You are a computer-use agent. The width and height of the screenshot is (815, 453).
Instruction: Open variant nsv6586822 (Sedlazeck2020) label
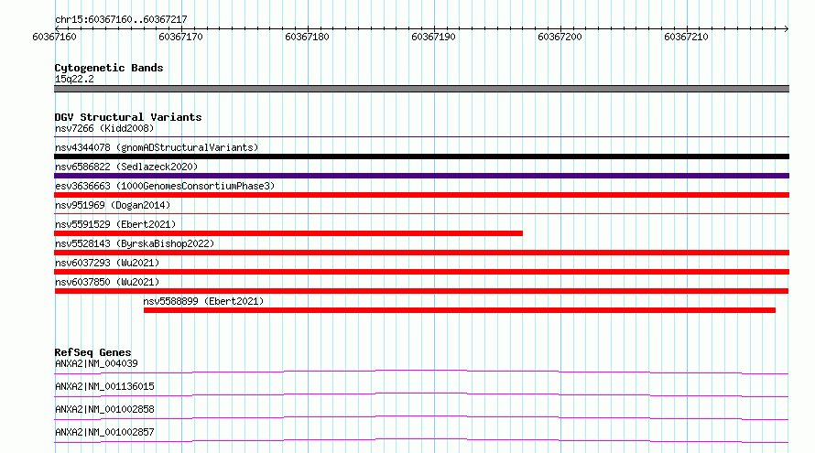(126, 167)
